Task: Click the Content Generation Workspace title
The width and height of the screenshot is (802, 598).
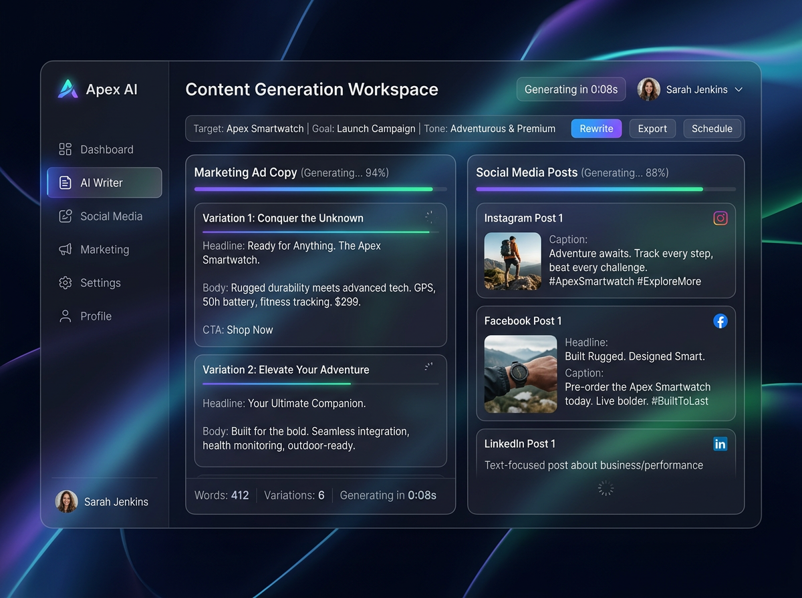Action: point(311,89)
